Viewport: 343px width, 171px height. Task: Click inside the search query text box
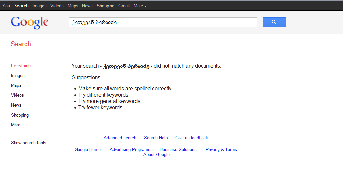[163, 22]
